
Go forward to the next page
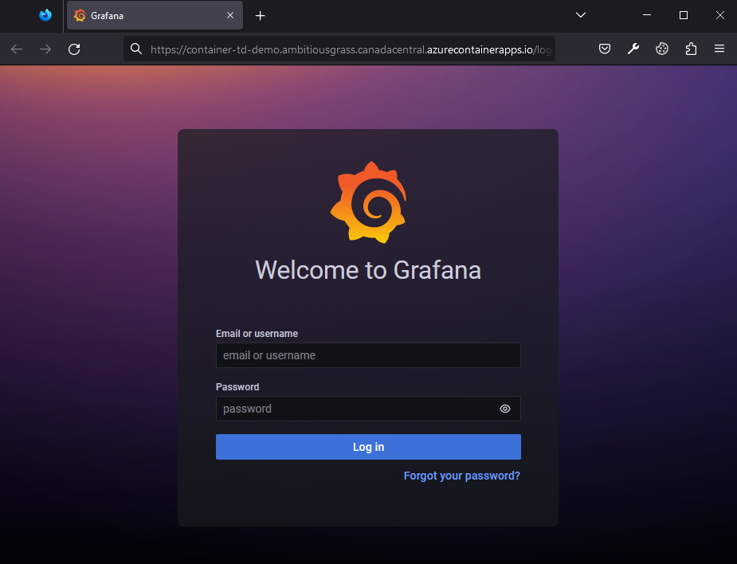45,49
